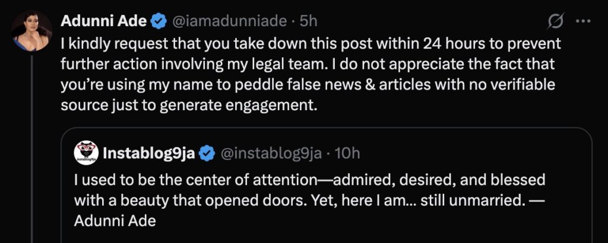Click the Instablog9ja logo avatar

pos(85,153)
